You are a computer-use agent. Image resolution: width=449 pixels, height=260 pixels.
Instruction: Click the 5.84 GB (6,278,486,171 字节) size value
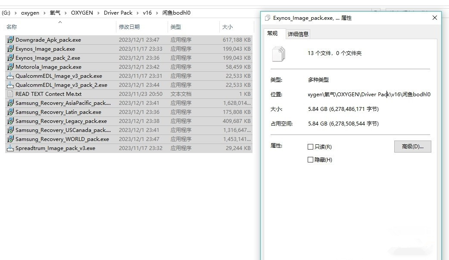click(x=343, y=109)
